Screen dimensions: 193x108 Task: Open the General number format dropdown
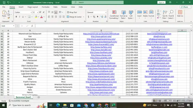coord(106,12)
